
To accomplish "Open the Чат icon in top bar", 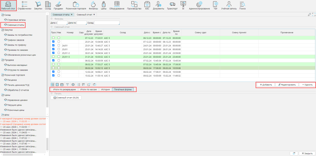I will 216,5.
